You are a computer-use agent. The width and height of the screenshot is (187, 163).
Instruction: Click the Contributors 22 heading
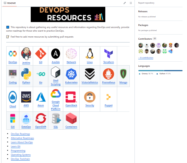[147, 39]
